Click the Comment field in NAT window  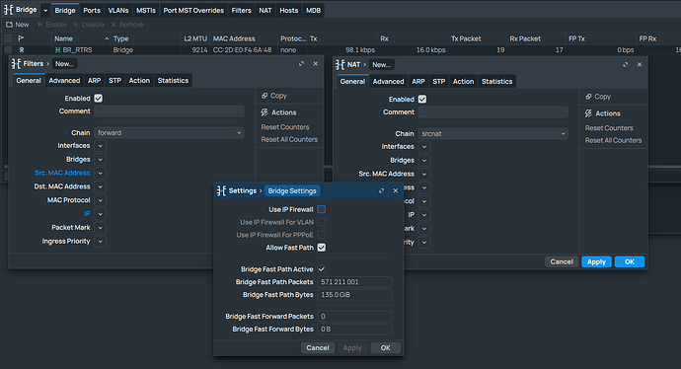point(492,112)
